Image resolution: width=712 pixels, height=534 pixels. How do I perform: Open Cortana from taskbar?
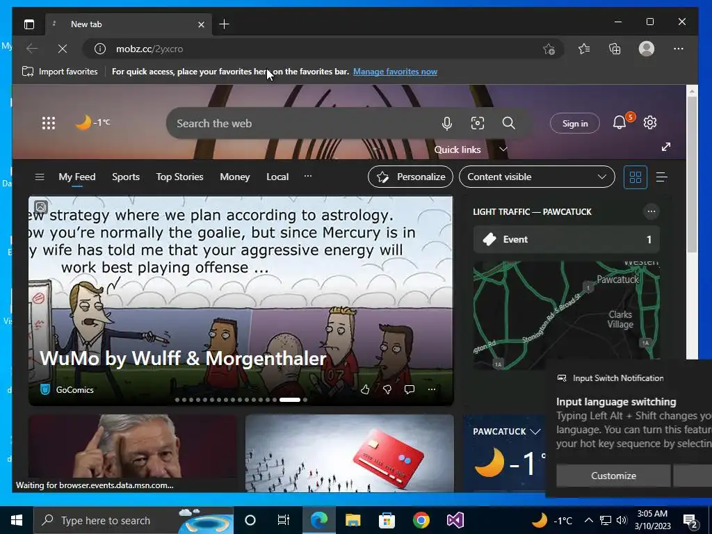[x=250, y=520]
